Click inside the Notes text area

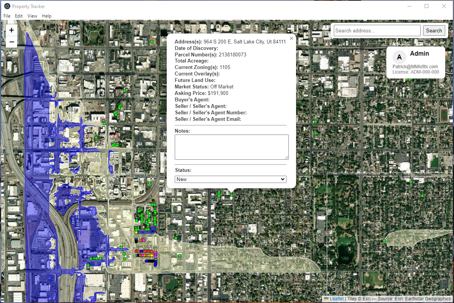232,147
